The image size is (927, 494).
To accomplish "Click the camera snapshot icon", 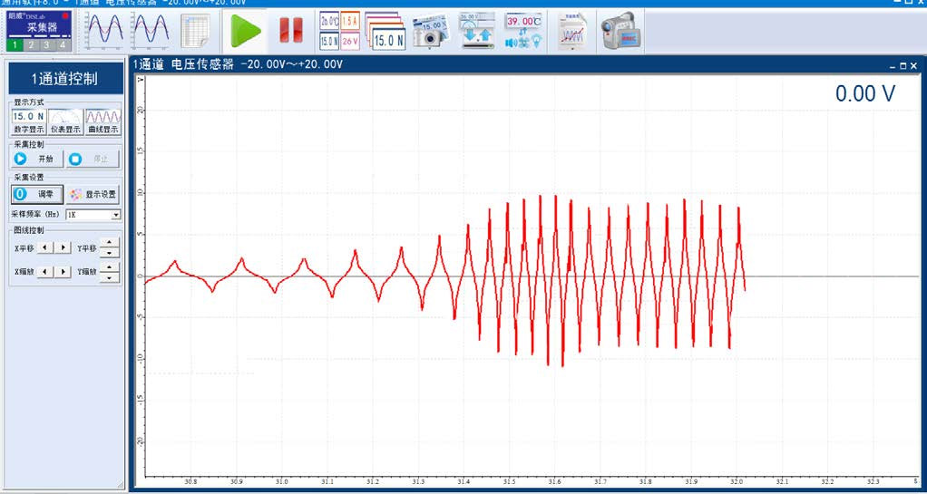I will point(430,32).
